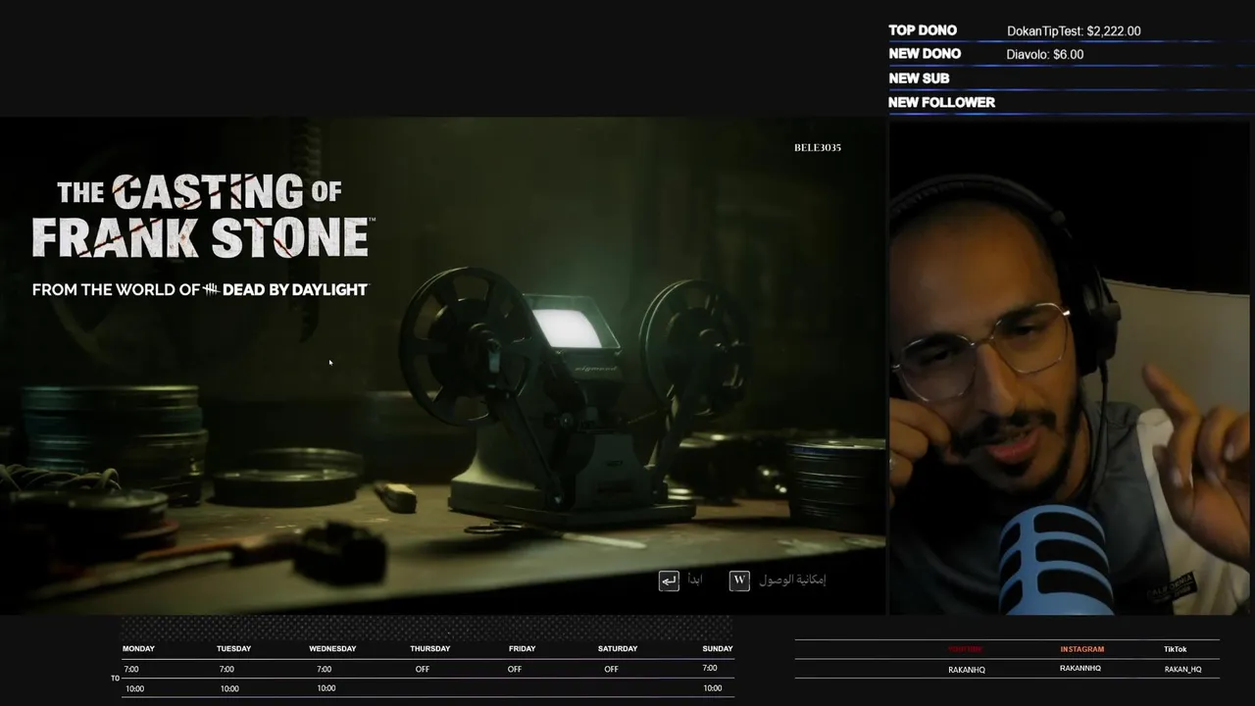
Task: Click the RAKANHQ YouTube handle
Action: click(967, 670)
